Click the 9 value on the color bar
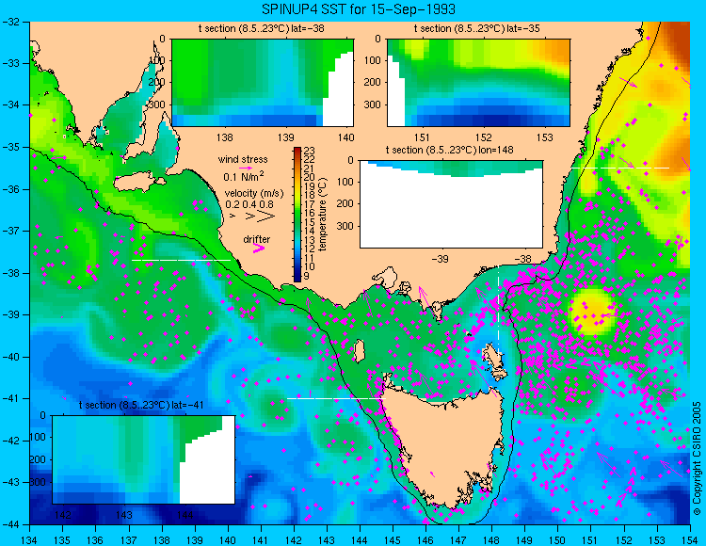The image size is (706, 546). pos(307,276)
